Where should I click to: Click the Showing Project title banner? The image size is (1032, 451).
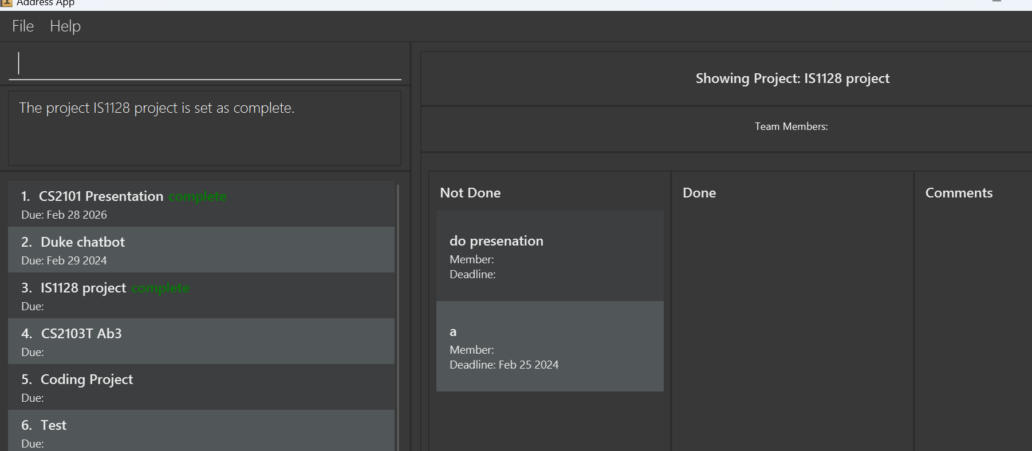tap(793, 78)
